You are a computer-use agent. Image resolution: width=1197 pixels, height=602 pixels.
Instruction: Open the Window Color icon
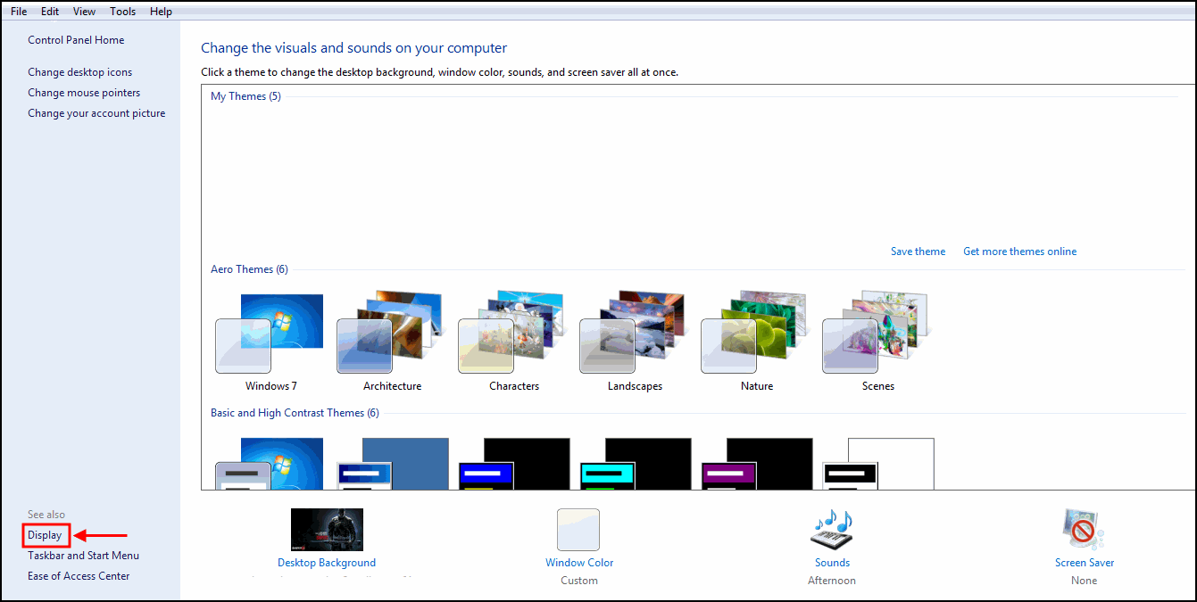coord(578,530)
